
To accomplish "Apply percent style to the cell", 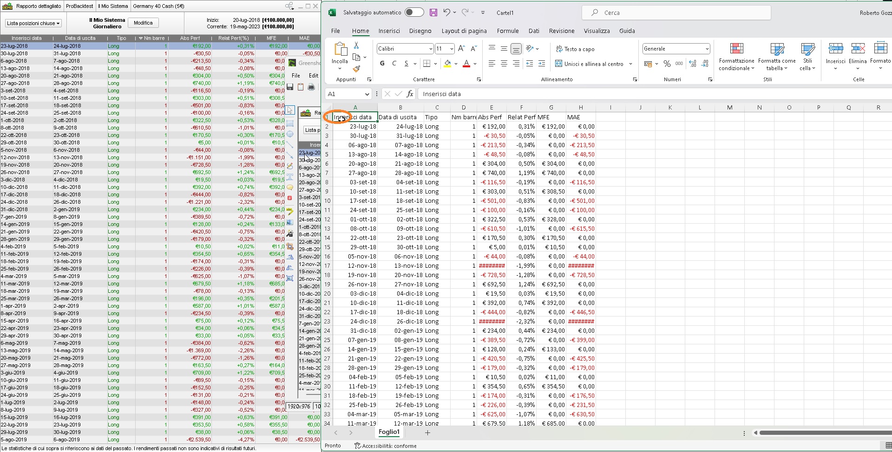I will point(667,64).
